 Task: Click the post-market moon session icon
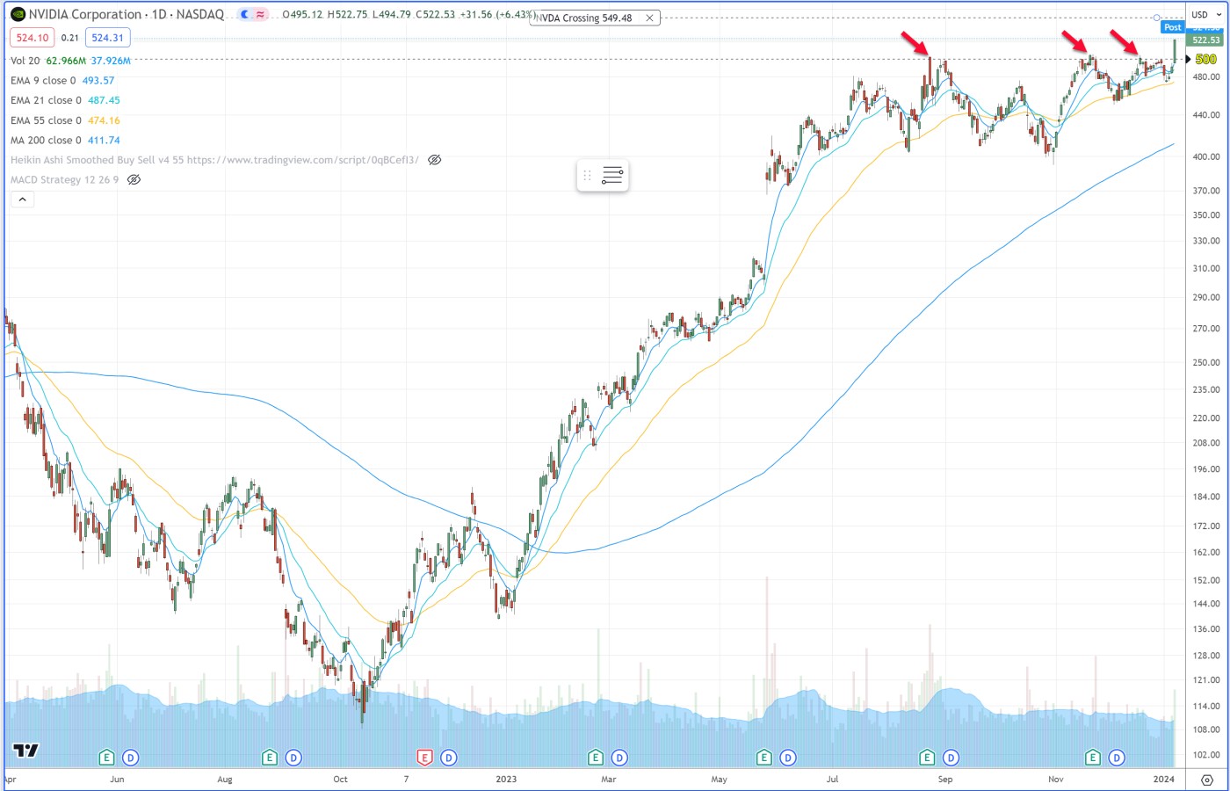pos(245,15)
